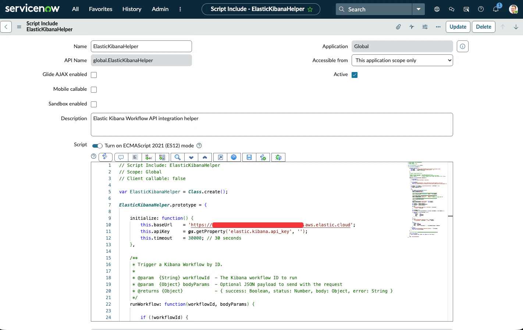The image size is (523, 330).
Task: Open the Accessible from dropdown
Action: click(402, 60)
